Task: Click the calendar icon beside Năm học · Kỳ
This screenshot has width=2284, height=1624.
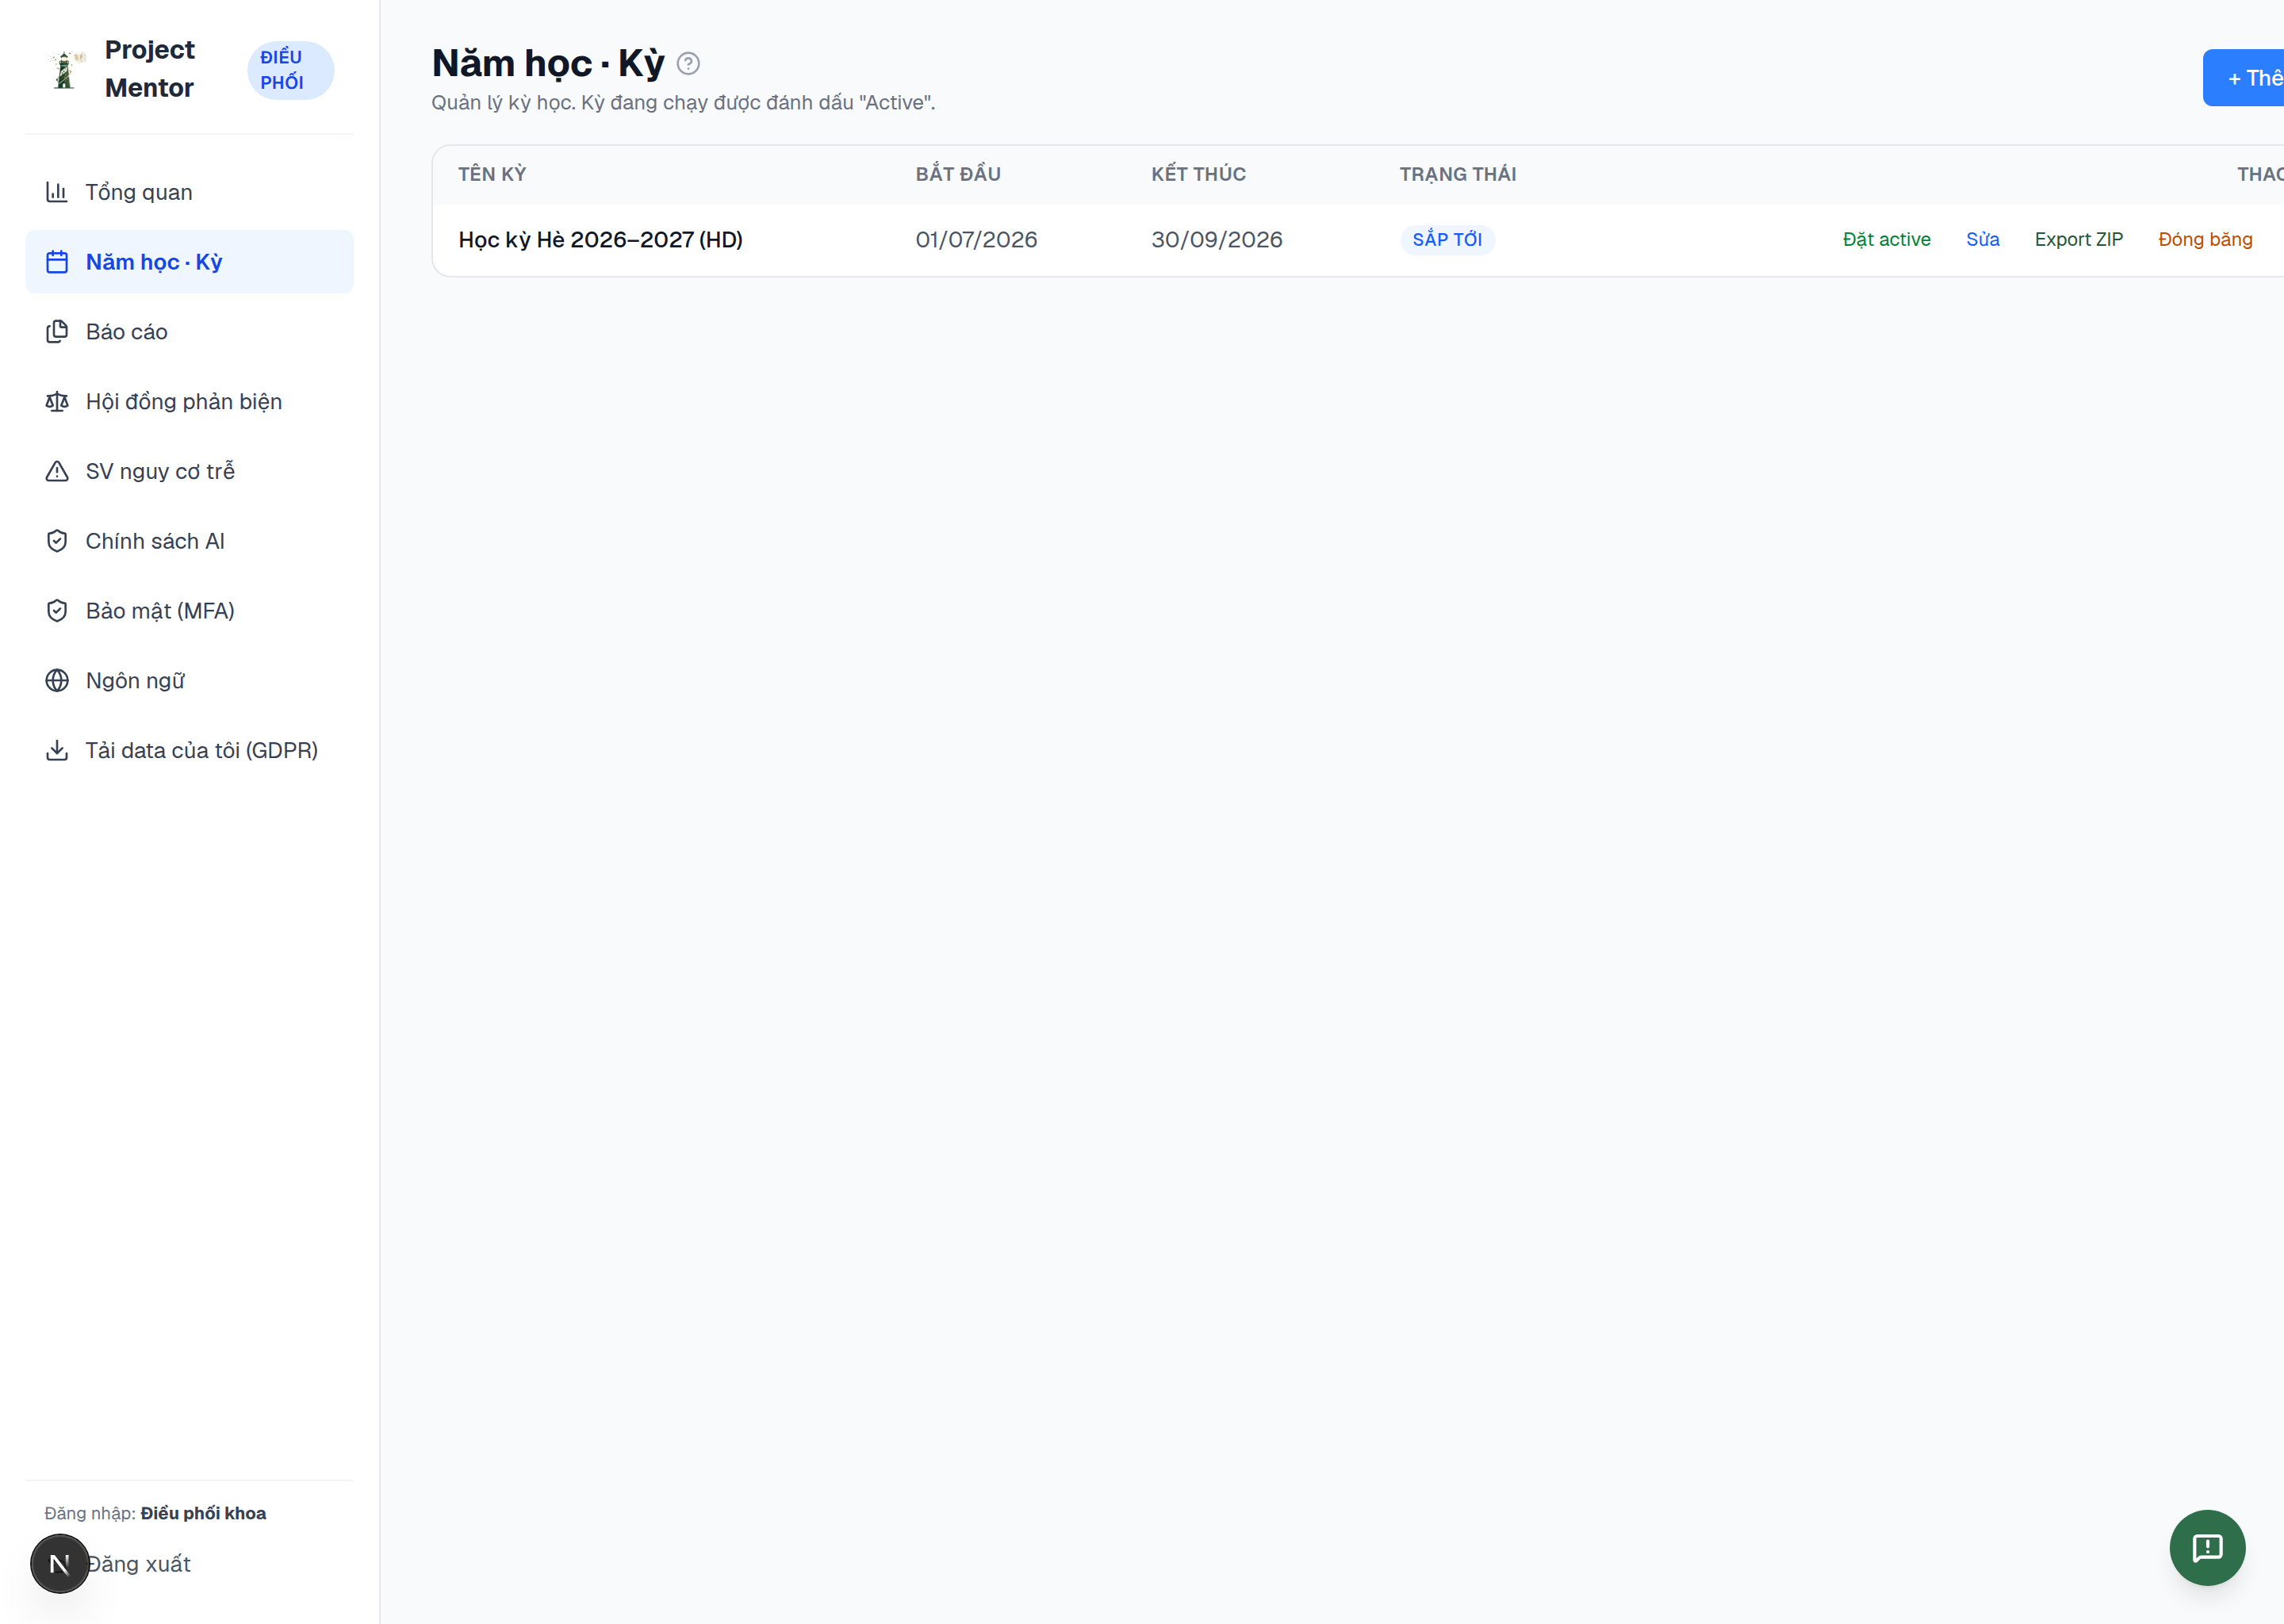Action: point(57,262)
